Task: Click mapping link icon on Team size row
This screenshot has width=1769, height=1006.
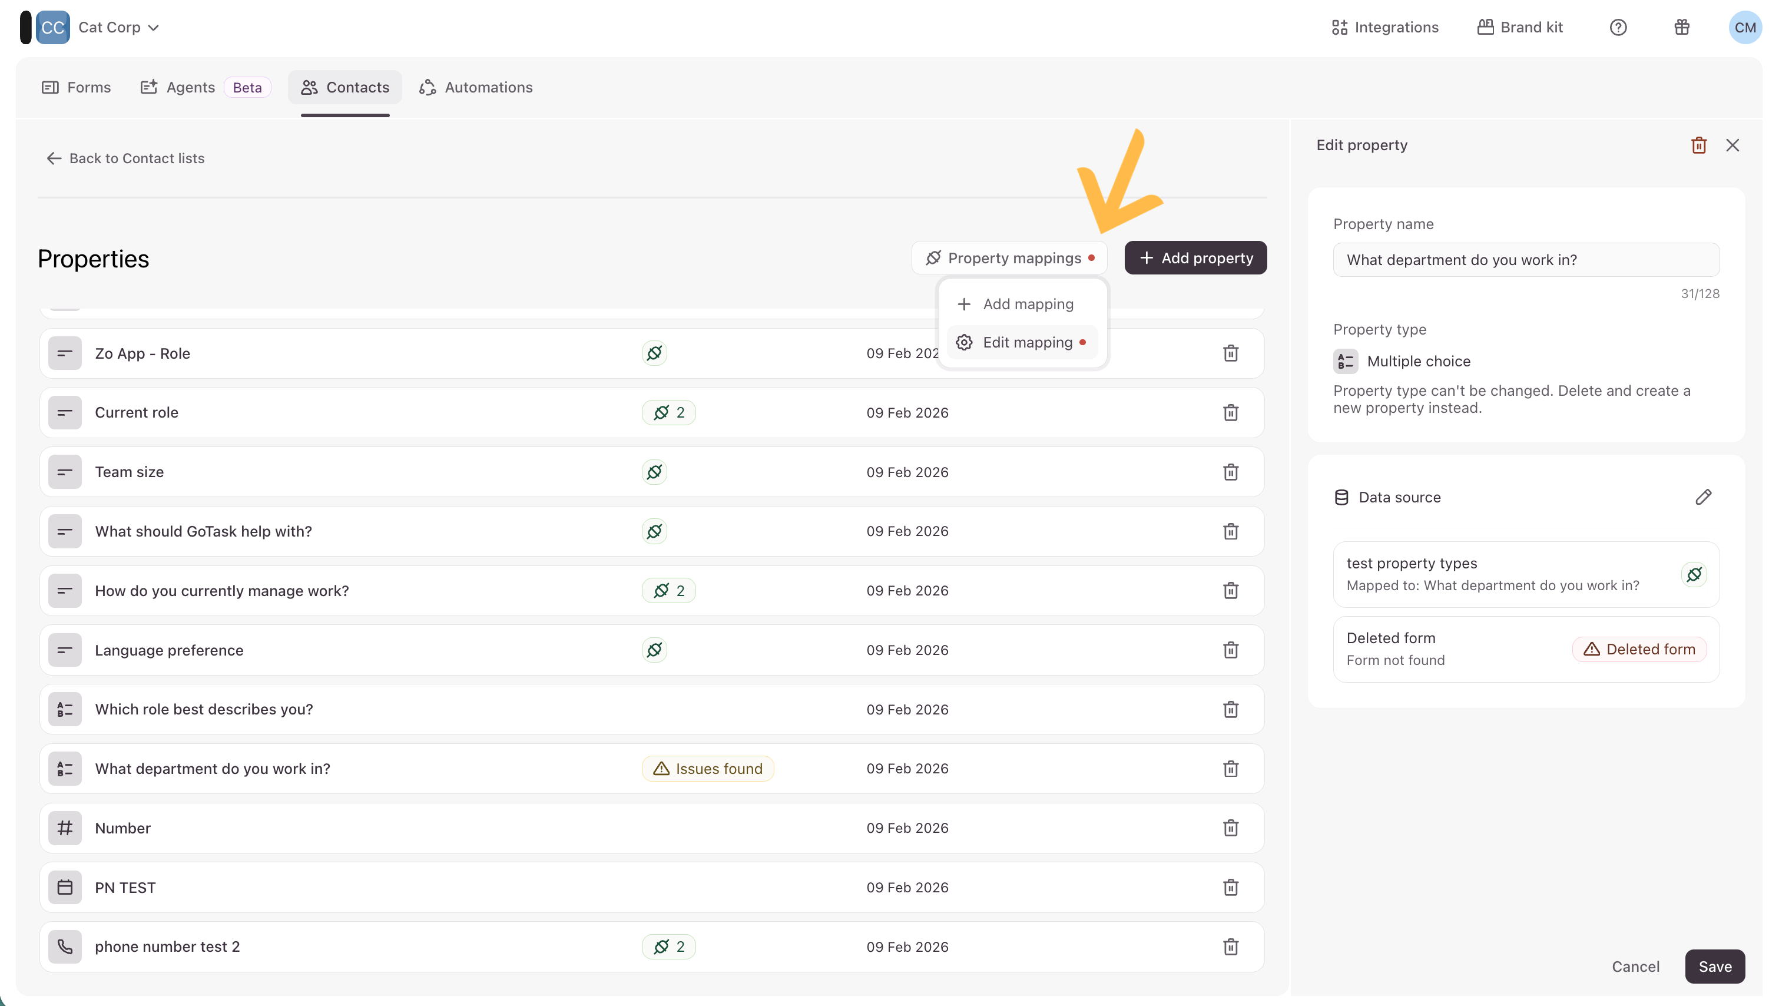Action: pyautogui.click(x=654, y=472)
